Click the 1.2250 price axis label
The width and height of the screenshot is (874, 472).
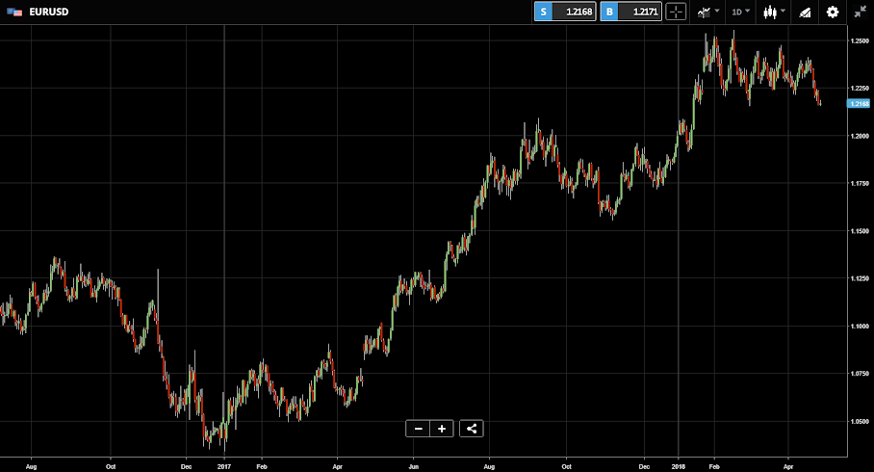click(x=860, y=89)
